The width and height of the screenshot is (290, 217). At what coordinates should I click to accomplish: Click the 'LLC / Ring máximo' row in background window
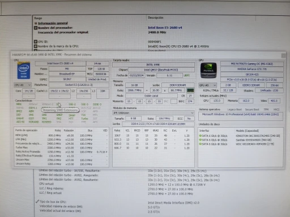[52, 189]
